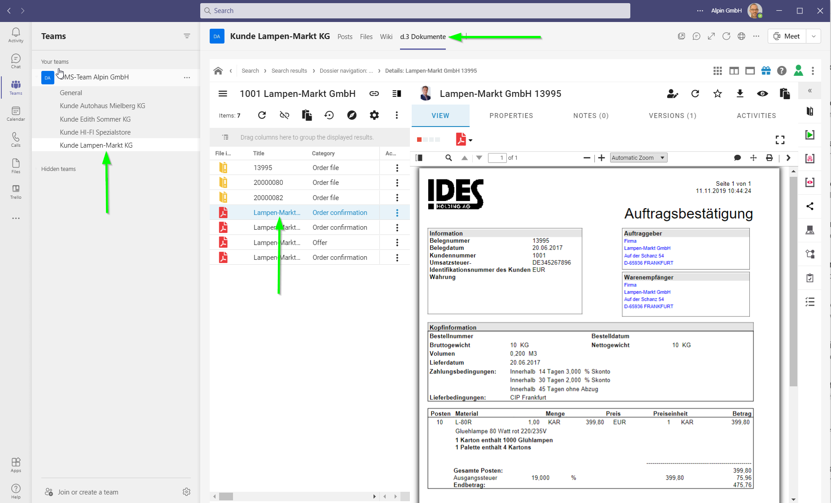
Task: Toggle fullscreen document view
Action: pyautogui.click(x=780, y=140)
